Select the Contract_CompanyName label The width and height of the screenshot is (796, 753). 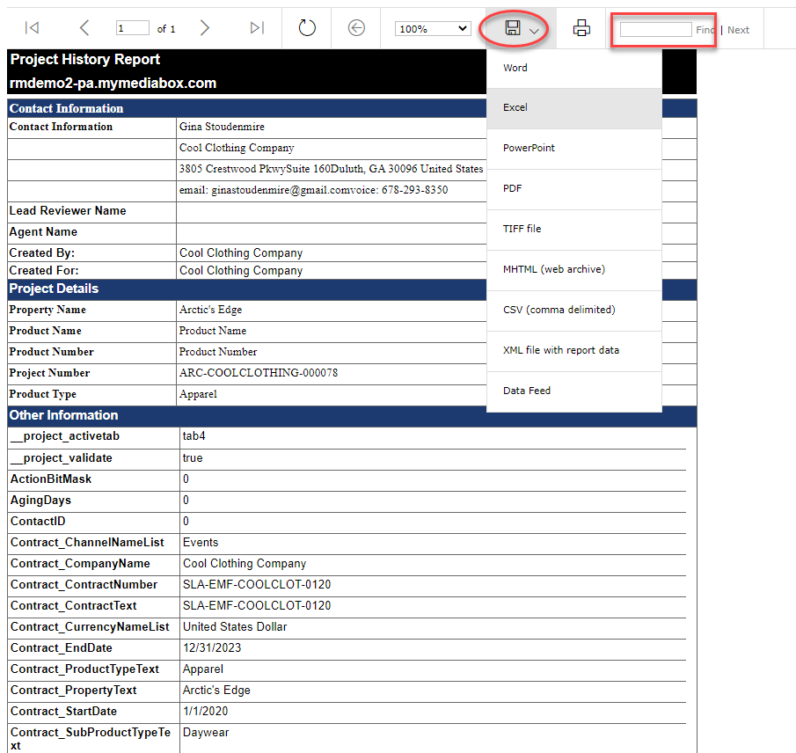(x=80, y=564)
